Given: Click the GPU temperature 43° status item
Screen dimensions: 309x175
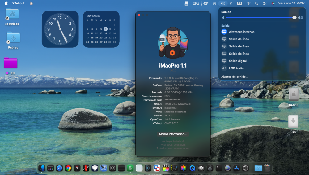Looking at the screenshot, I should (x=201, y=3).
